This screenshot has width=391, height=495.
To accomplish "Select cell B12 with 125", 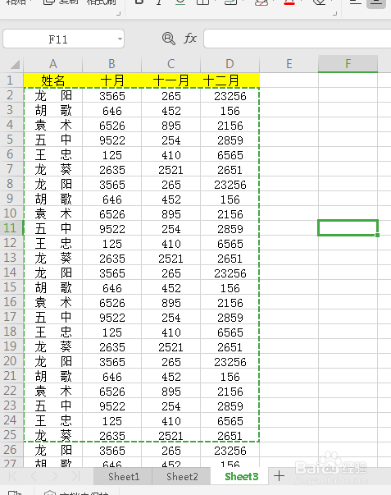I will tap(112, 243).
